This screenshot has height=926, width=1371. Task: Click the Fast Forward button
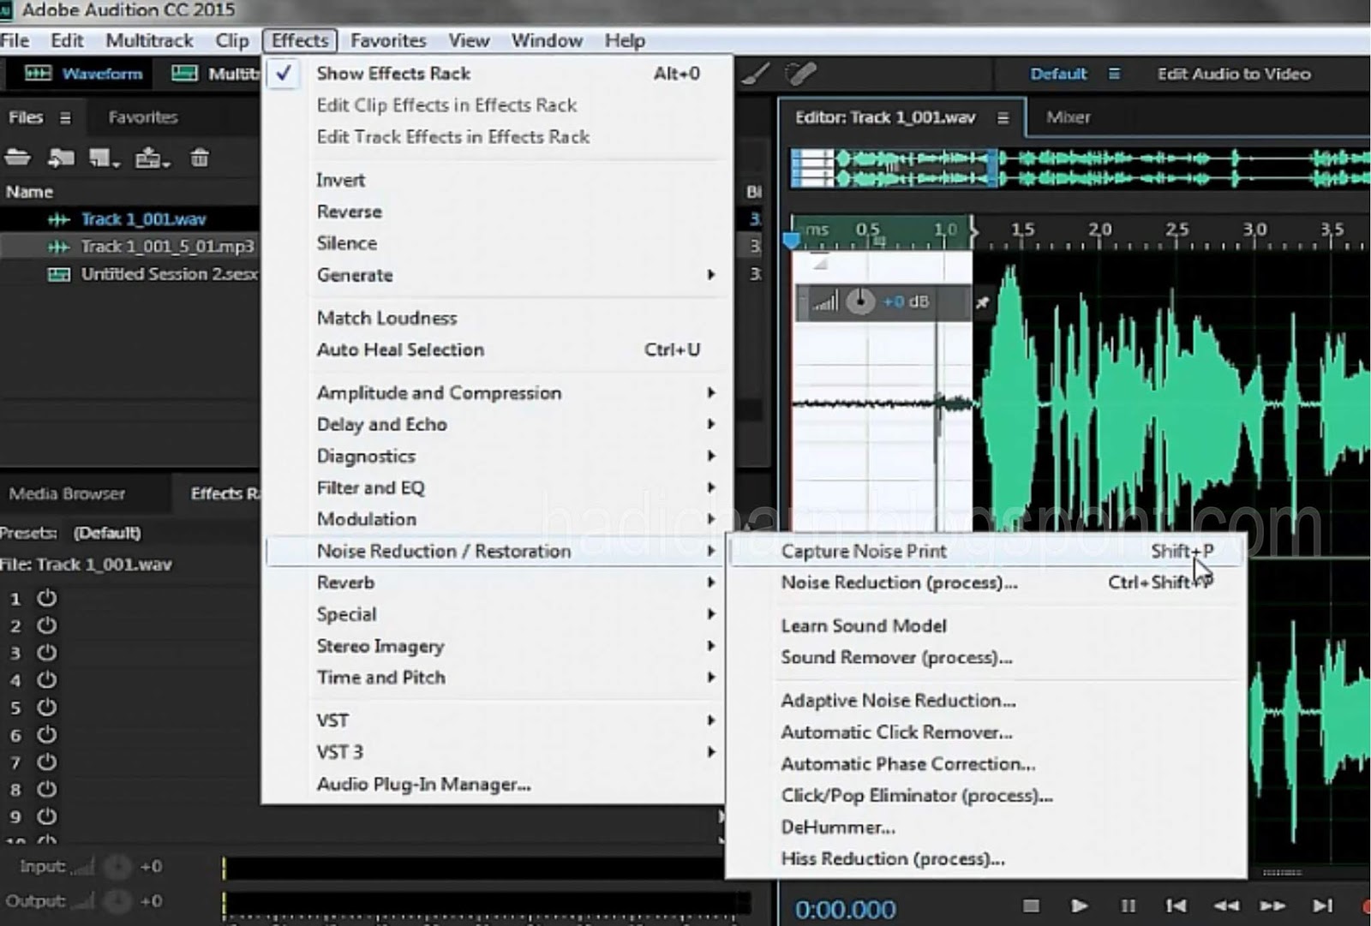1272,905
